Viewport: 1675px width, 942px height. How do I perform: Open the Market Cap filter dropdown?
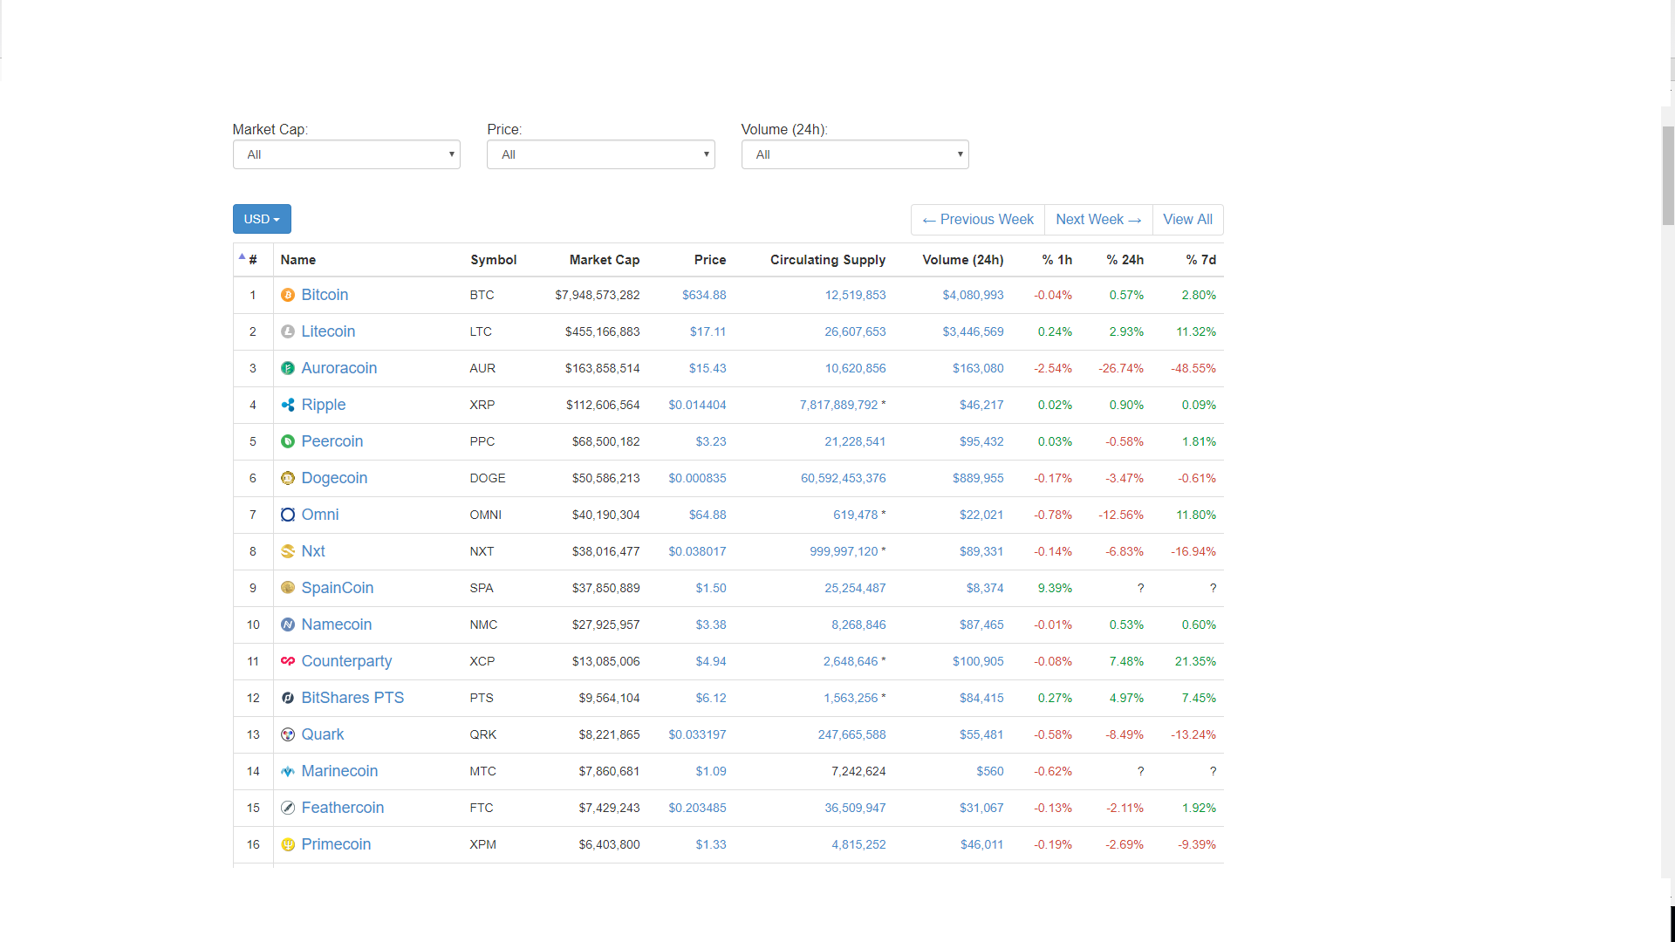point(346,154)
